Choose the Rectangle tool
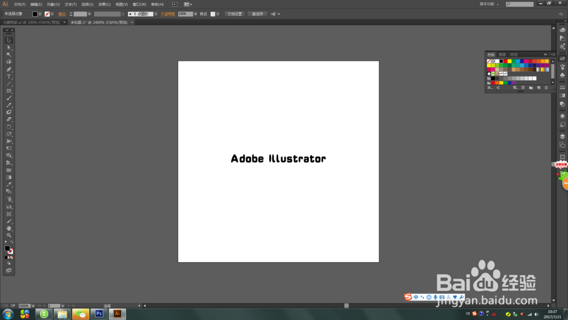This screenshot has height=320, width=568. click(9, 91)
